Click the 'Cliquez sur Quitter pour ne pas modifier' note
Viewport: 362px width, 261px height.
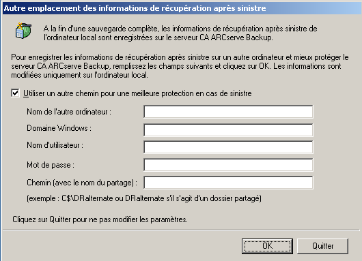click(x=100, y=219)
